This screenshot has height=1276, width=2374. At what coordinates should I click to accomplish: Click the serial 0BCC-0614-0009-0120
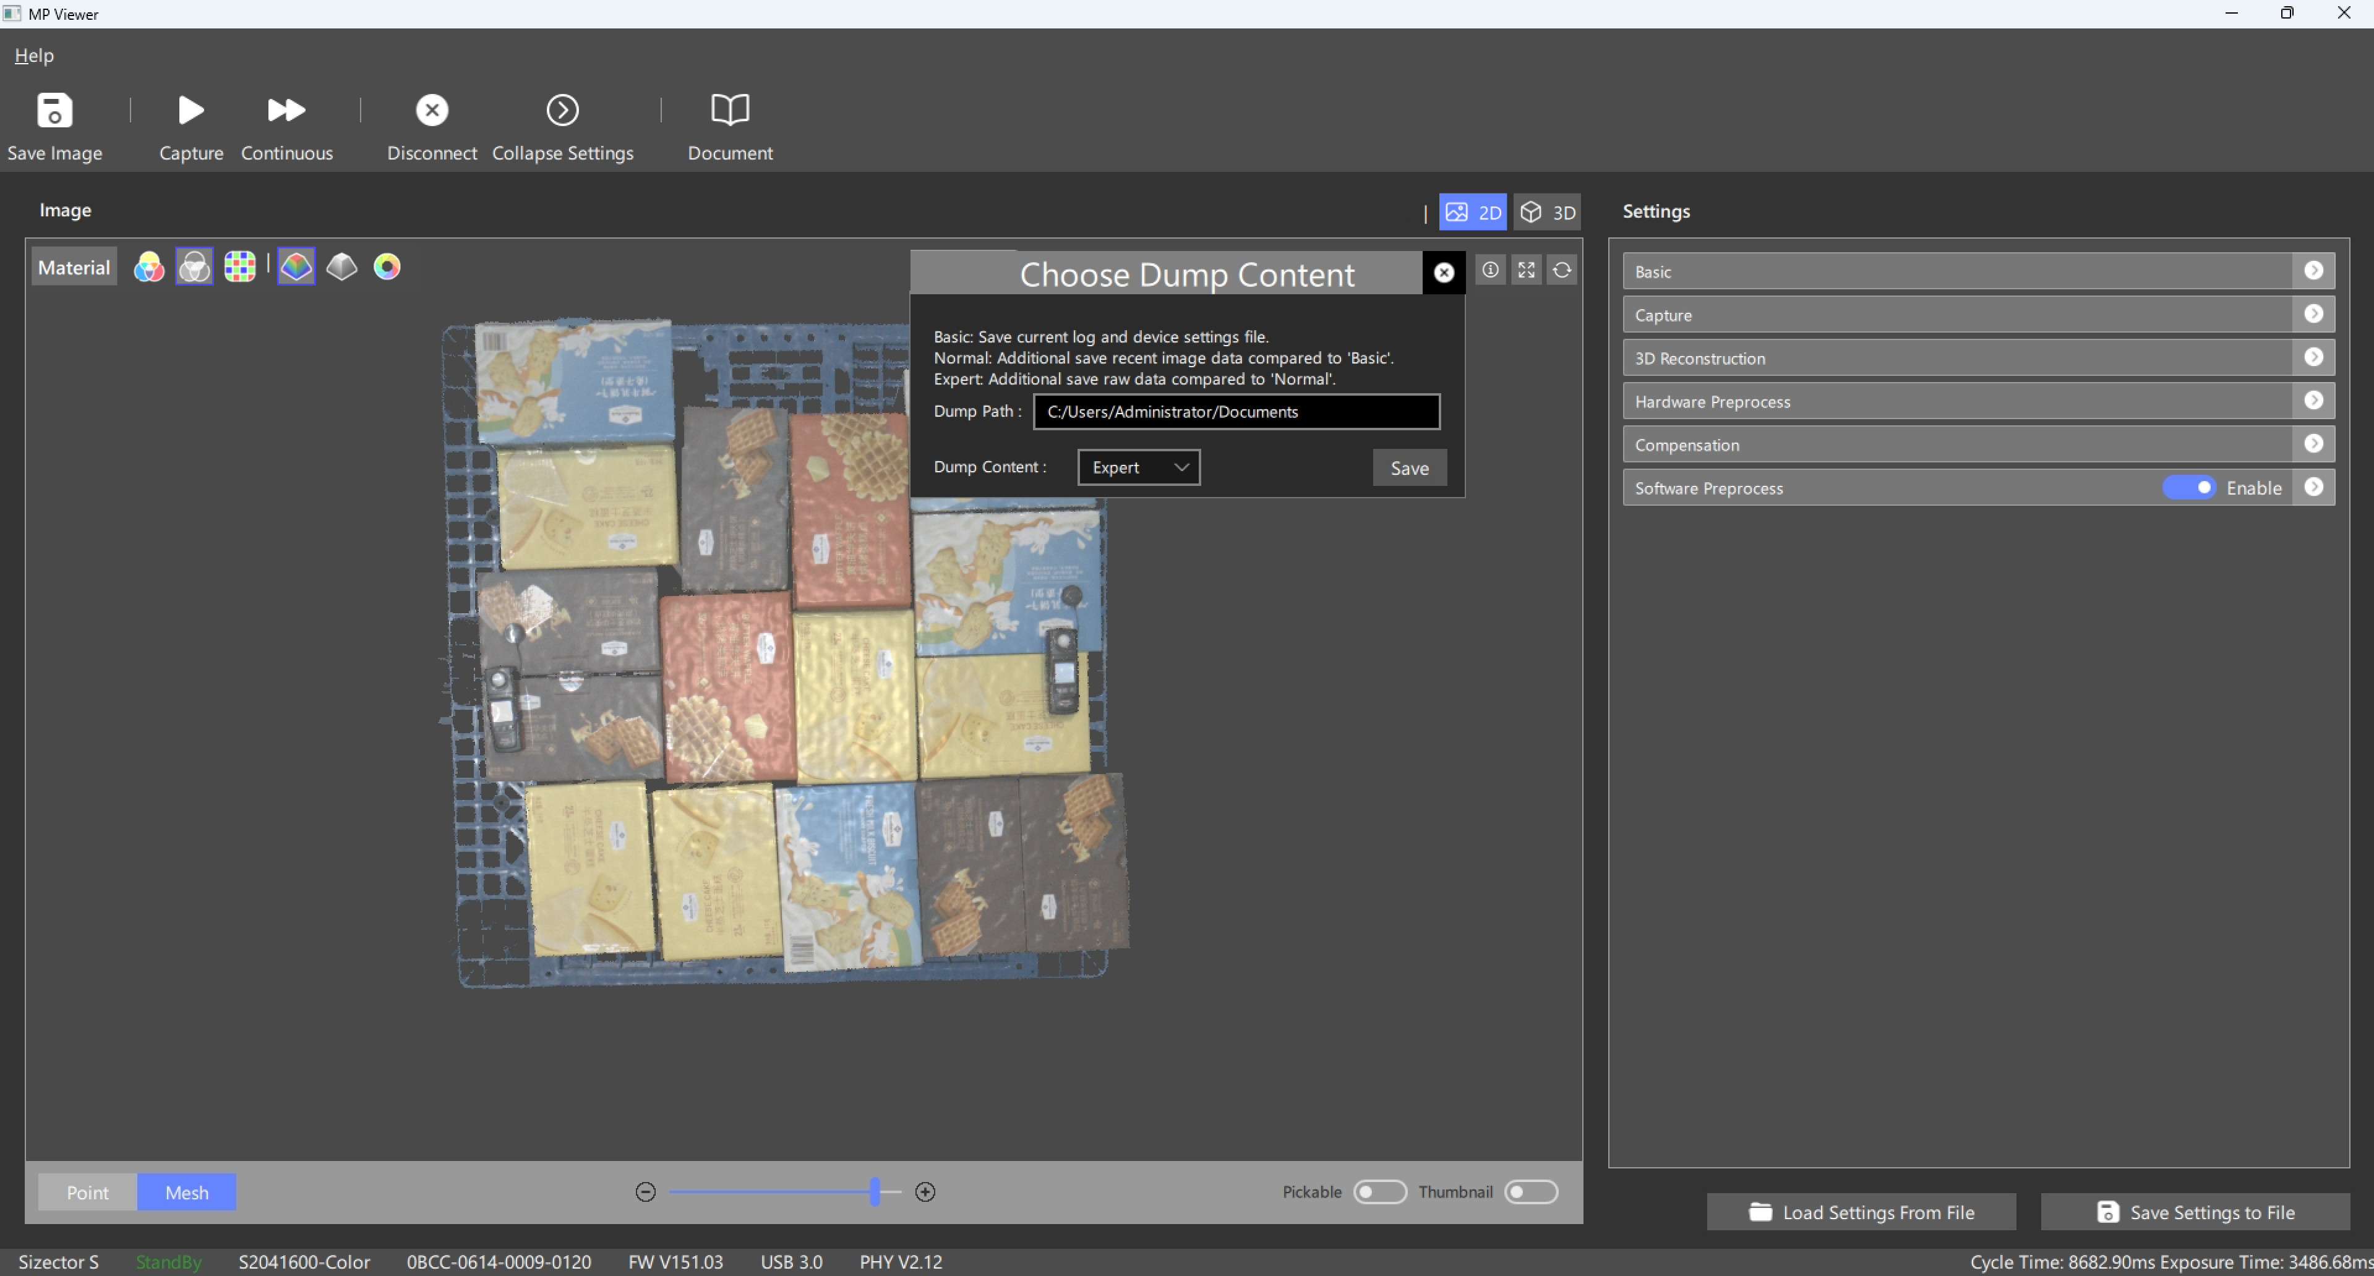(x=499, y=1262)
